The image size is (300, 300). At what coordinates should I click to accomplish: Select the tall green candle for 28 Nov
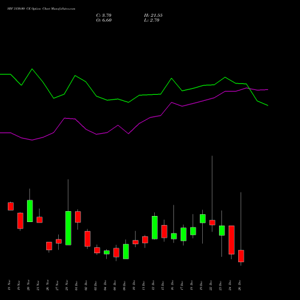pos(68,228)
